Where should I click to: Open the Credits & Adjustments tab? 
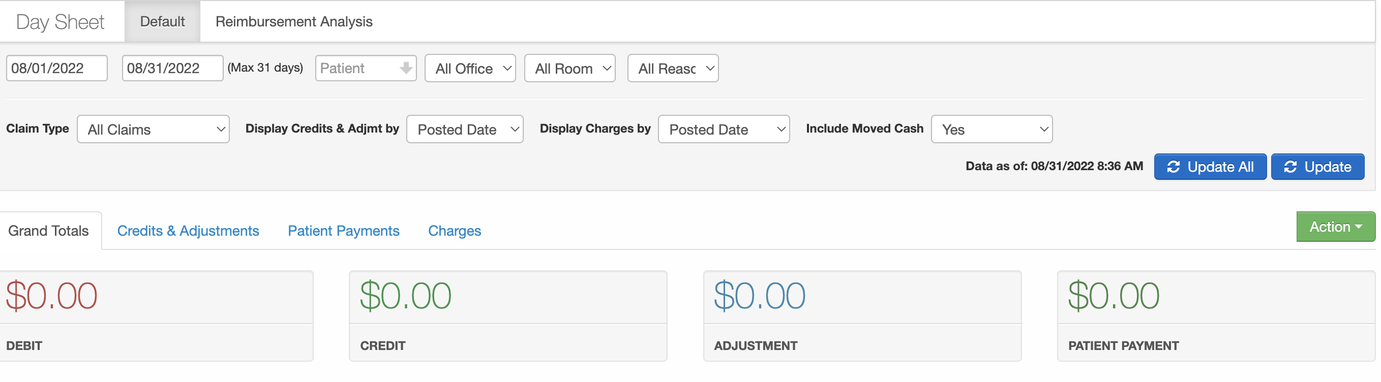coord(188,231)
